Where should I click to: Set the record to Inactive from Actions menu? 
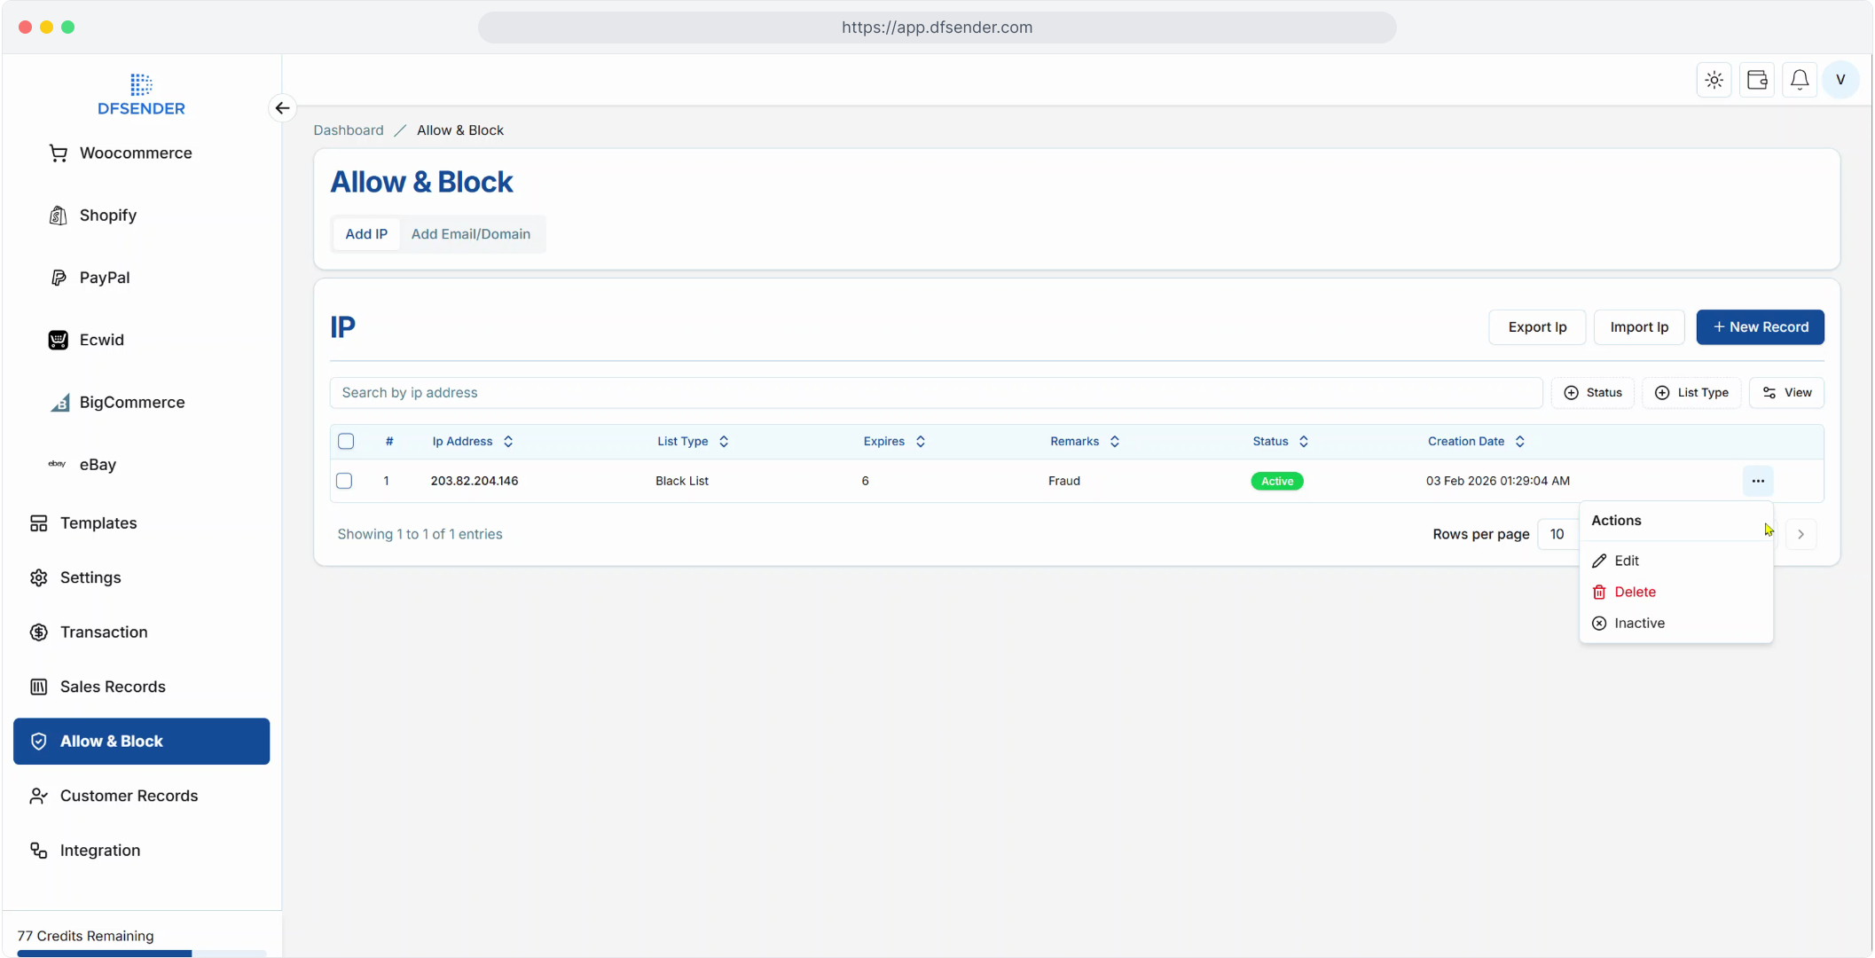(1638, 623)
